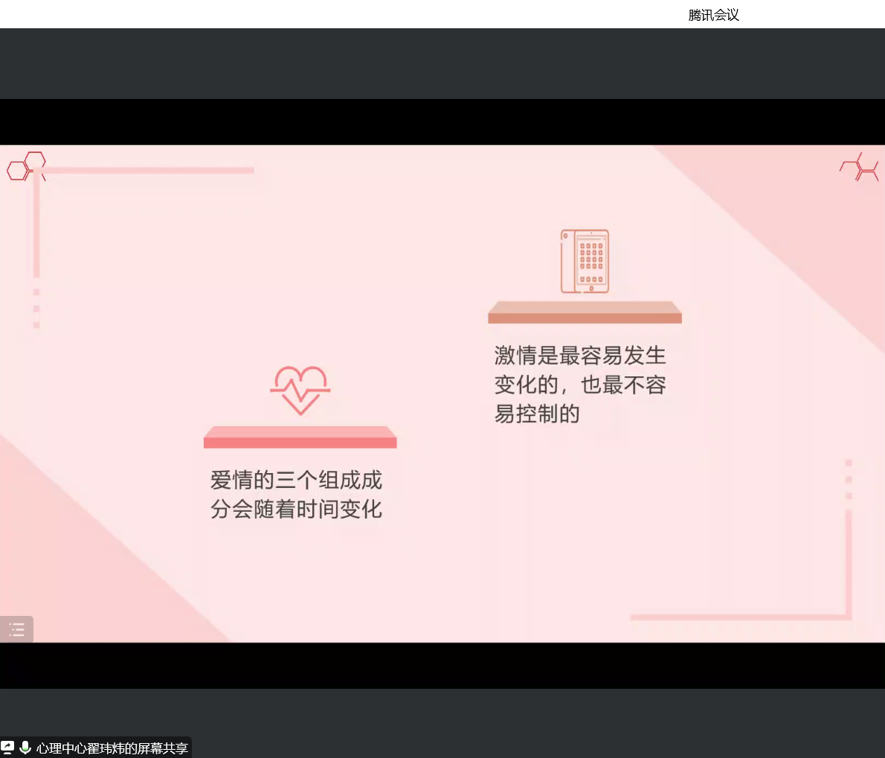Screen dimensions: 885x758
Task: Click the text line 易控制的
Action: click(537, 414)
